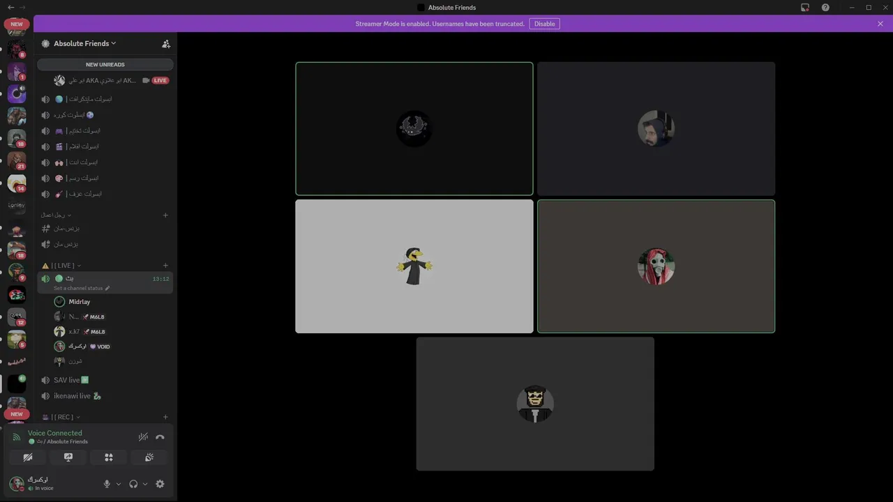The width and height of the screenshot is (893, 502).
Task: Open the help question mark icon
Action: [x=825, y=7]
